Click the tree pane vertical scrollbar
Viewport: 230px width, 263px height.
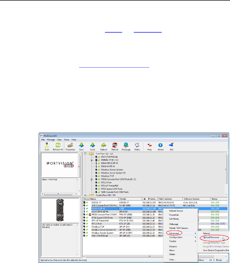(226, 174)
